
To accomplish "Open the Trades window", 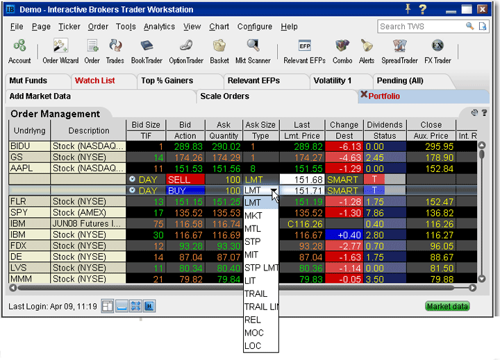I will 115,51.
